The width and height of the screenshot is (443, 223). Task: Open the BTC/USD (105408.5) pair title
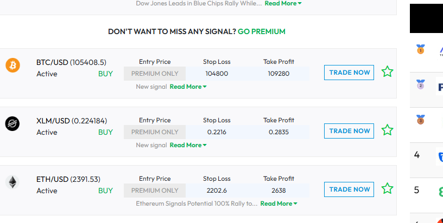click(71, 62)
